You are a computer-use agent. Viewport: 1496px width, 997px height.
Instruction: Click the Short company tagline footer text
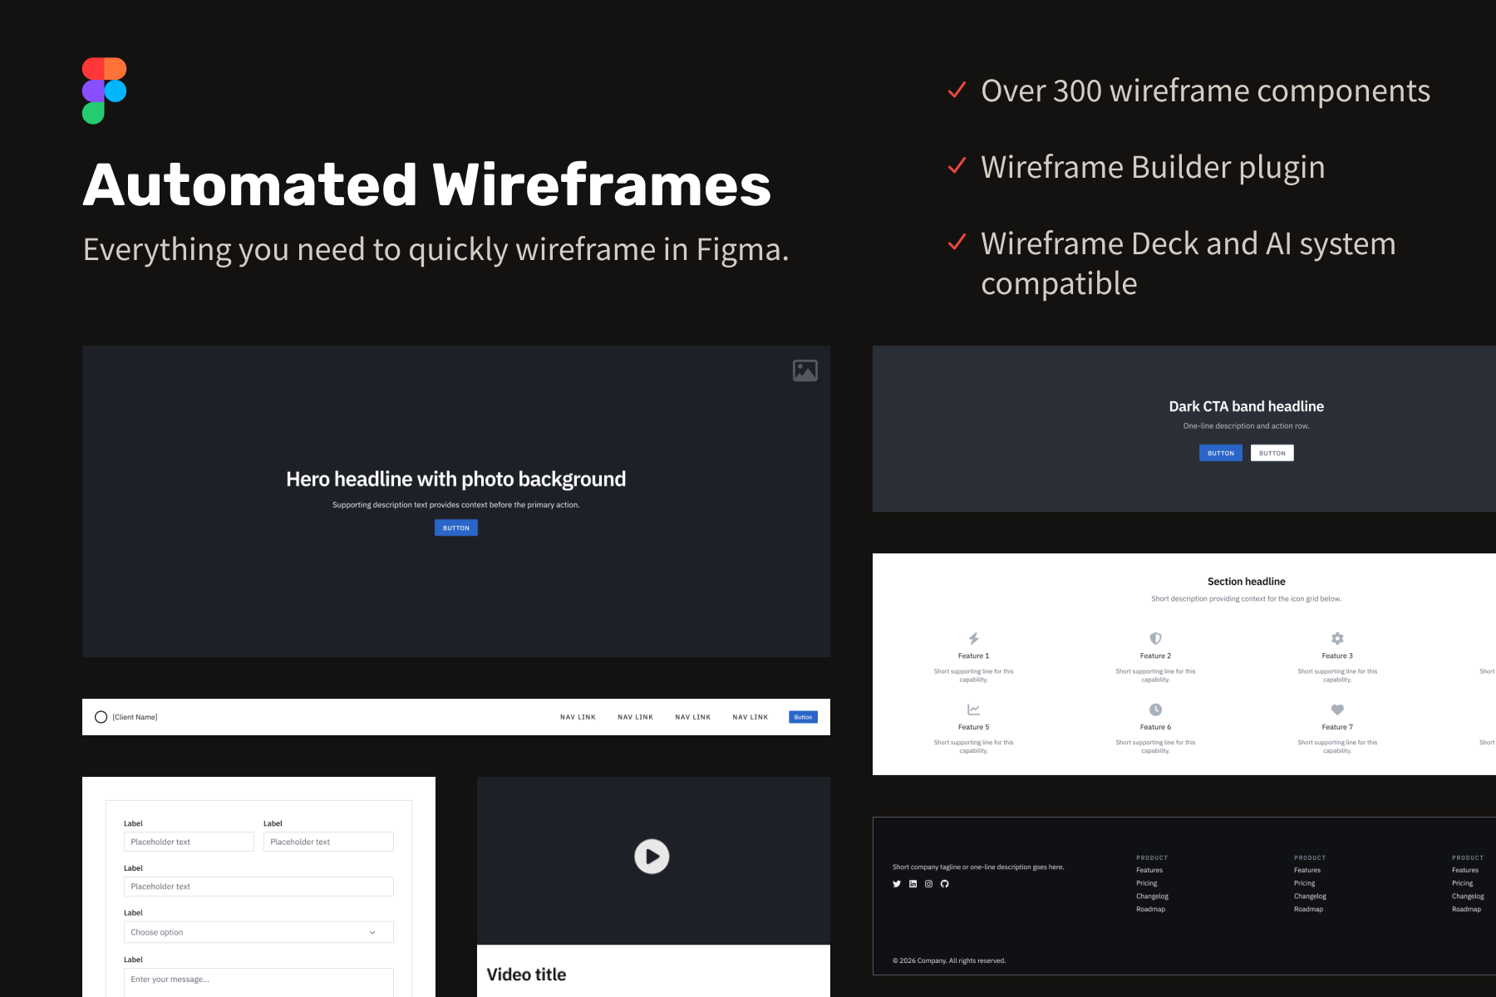point(978,867)
